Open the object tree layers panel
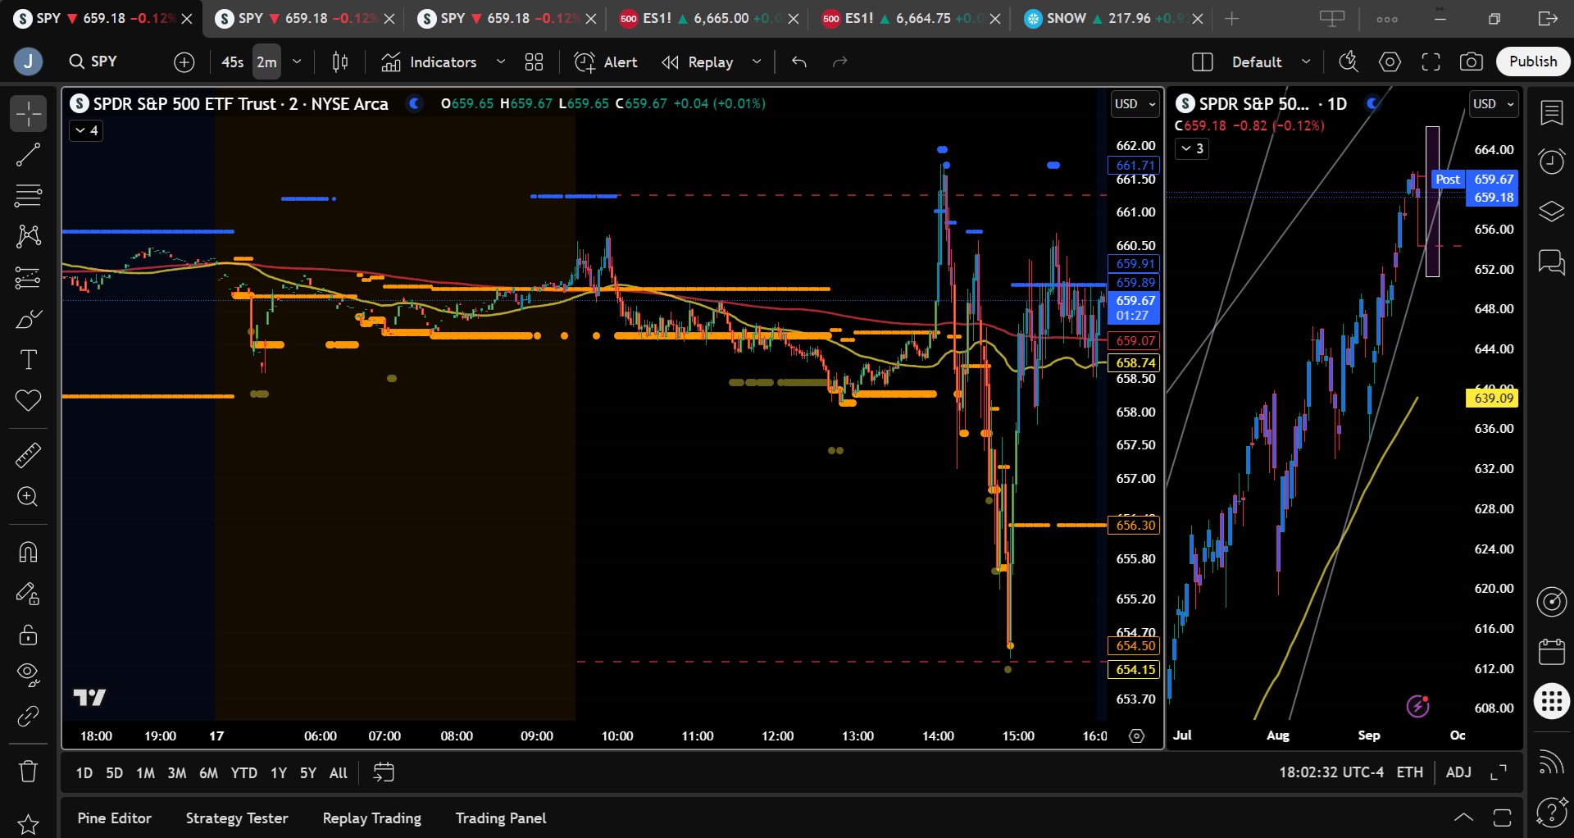The image size is (1574, 838). coord(1551,212)
